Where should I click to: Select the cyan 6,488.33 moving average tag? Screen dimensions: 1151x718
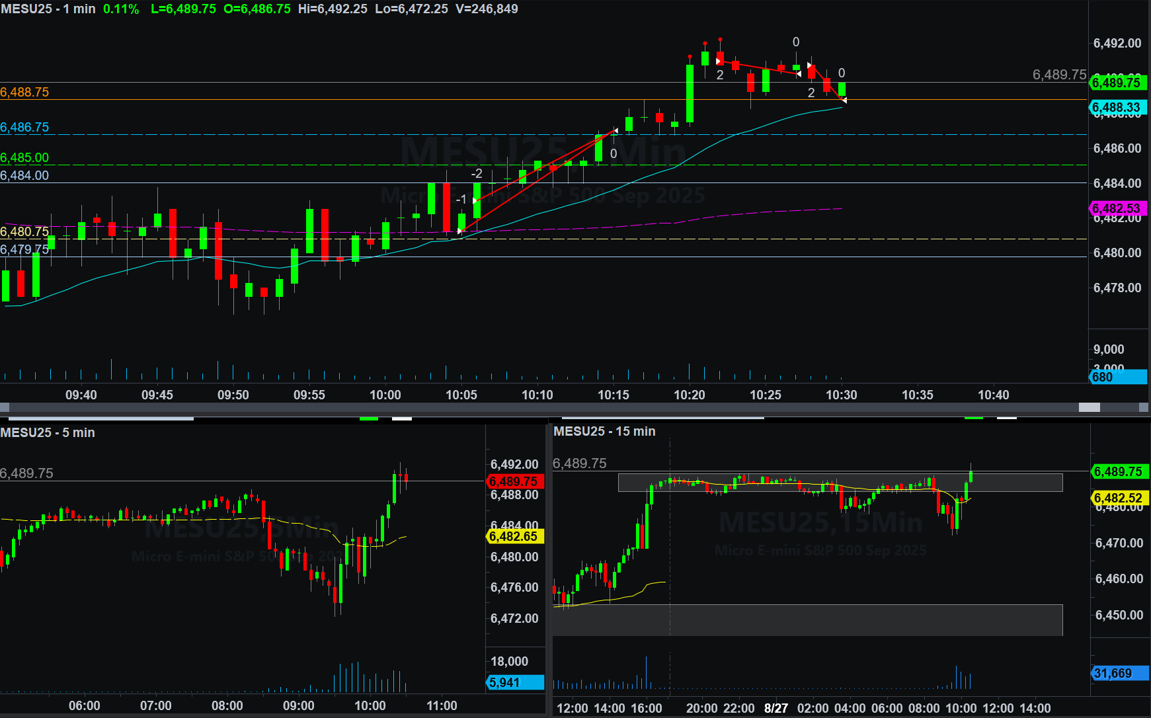1117,107
